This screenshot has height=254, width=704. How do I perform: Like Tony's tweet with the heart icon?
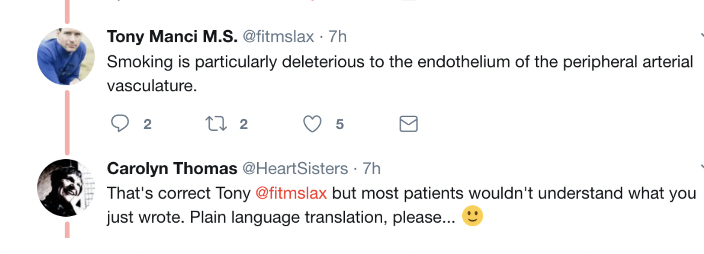click(x=312, y=124)
